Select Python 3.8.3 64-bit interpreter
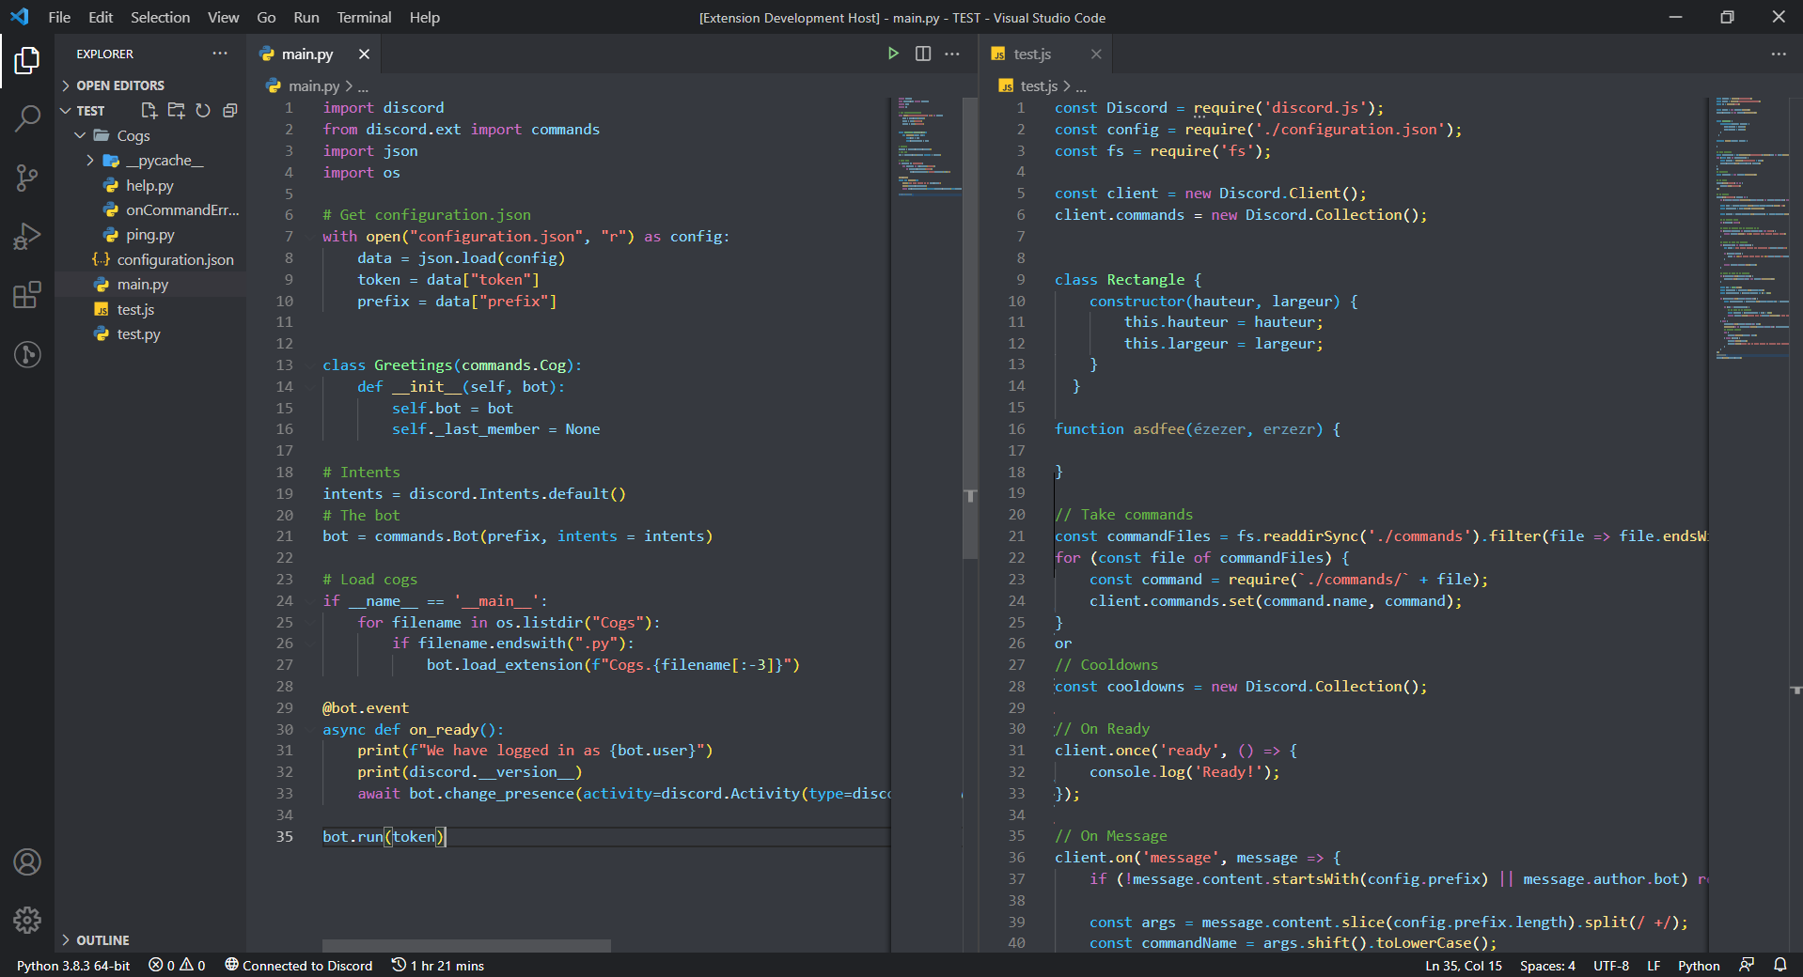The width and height of the screenshot is (1803, 977). click(73, 966)
